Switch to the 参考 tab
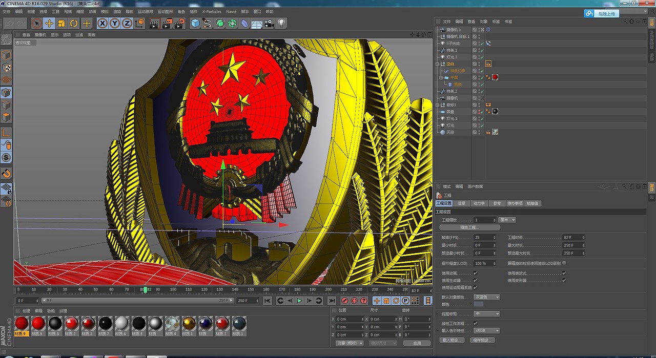656x358 pixels. pos(497,203)
